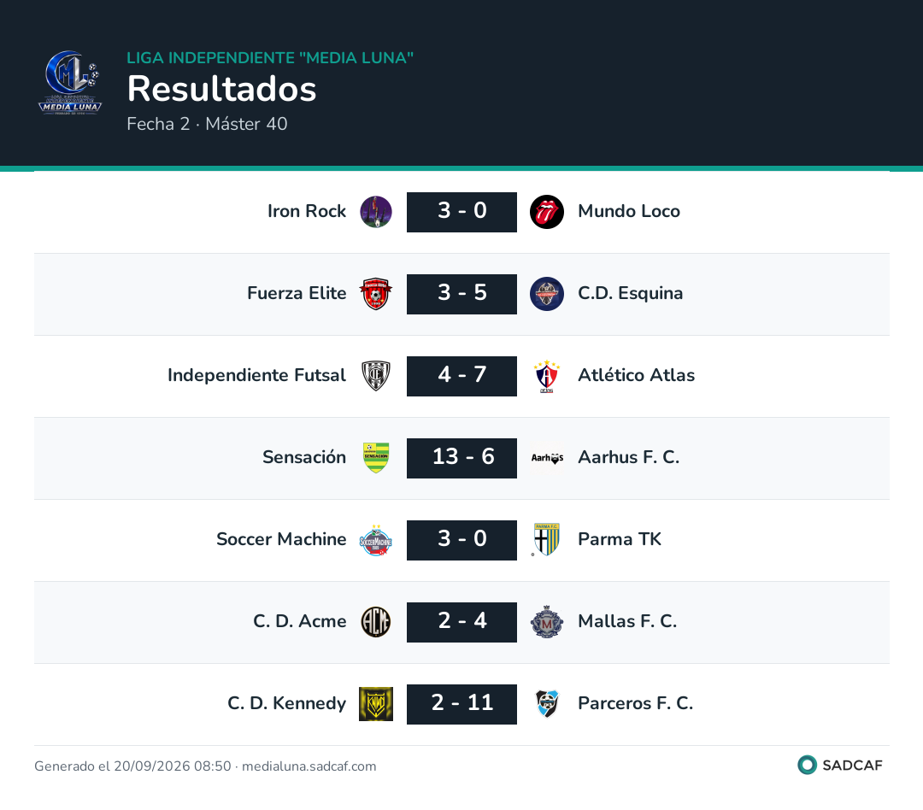Click the Atlético Atlas crest

547,376
